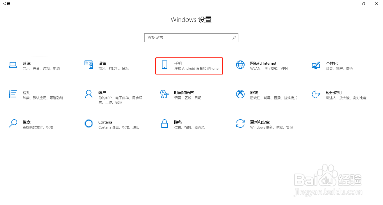Click the 网络和 Internet title
Image resolution: width=383 pixels, height=205 pixels.
tap(263, 63)
